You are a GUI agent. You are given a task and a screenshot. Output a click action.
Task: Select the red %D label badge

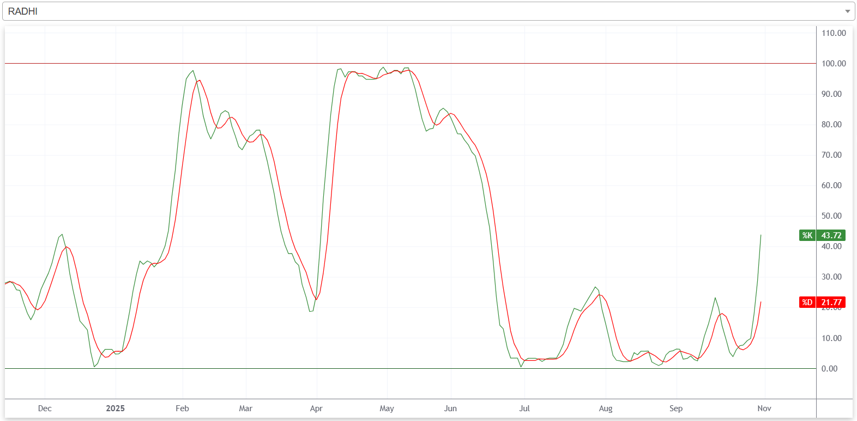tap(807, 302)
